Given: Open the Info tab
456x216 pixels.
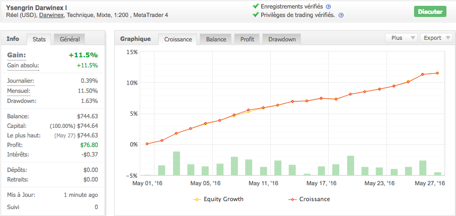Looking at the screenshot, I should (13, 39).
